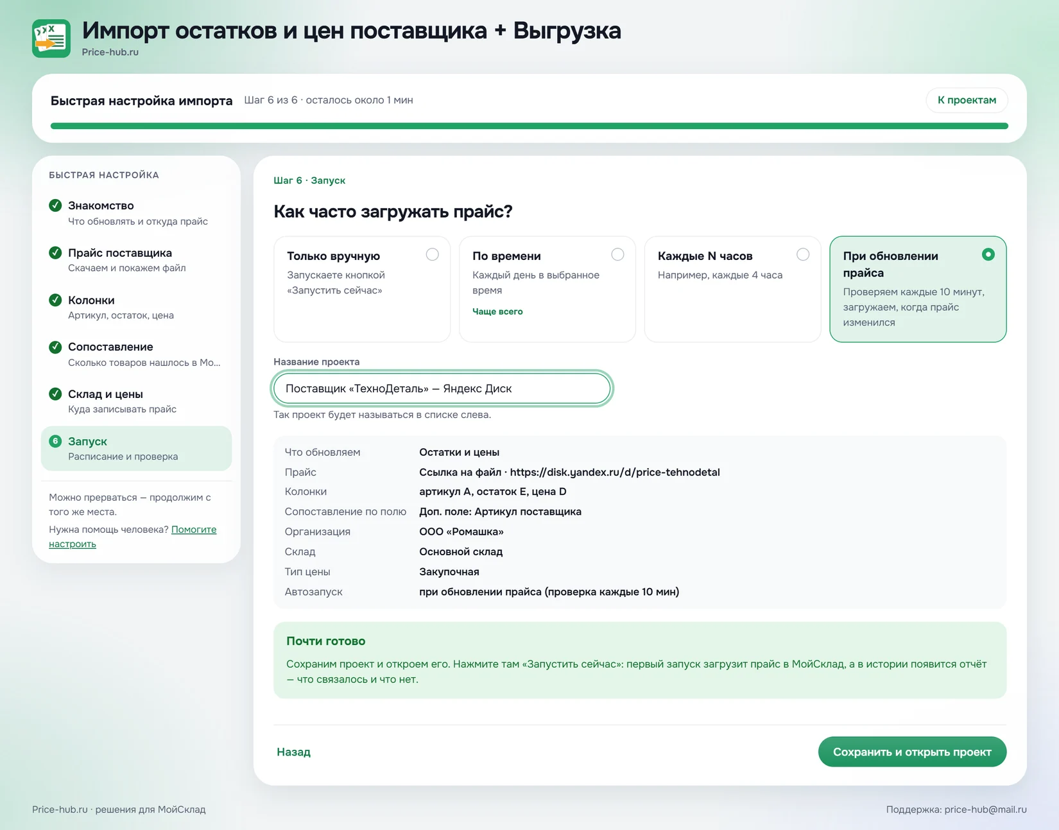Click the Price-hub Excel import app logo

[51, 39]
